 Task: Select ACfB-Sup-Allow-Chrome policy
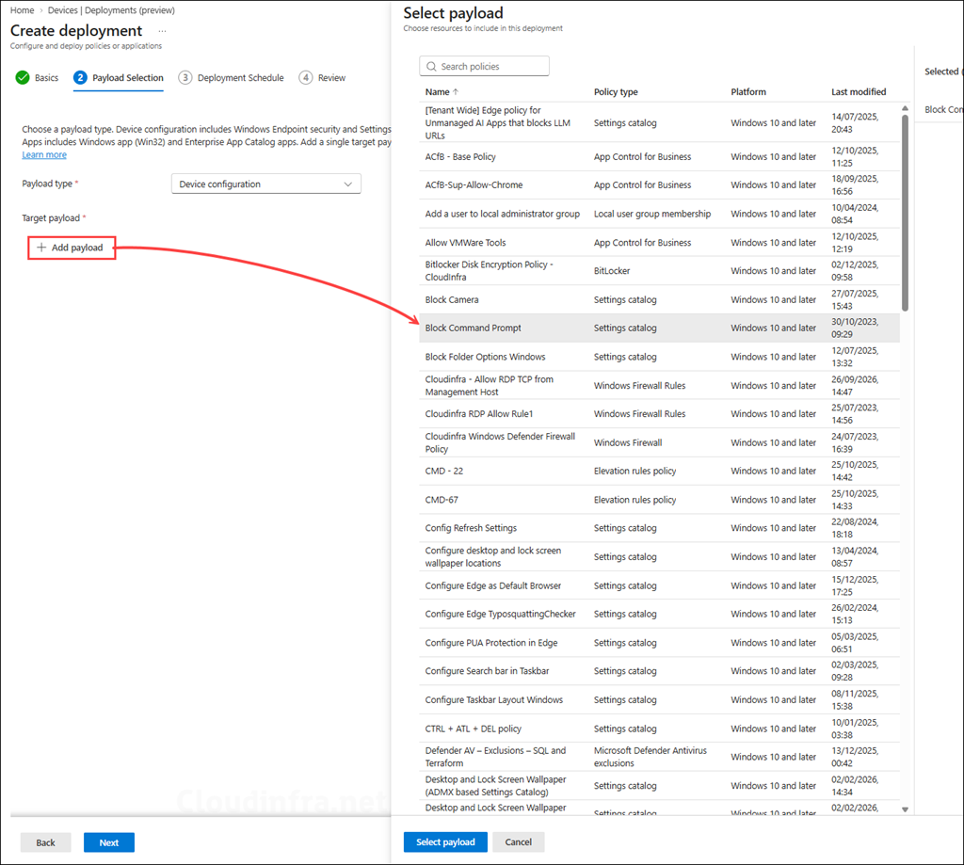coord(659,185)
